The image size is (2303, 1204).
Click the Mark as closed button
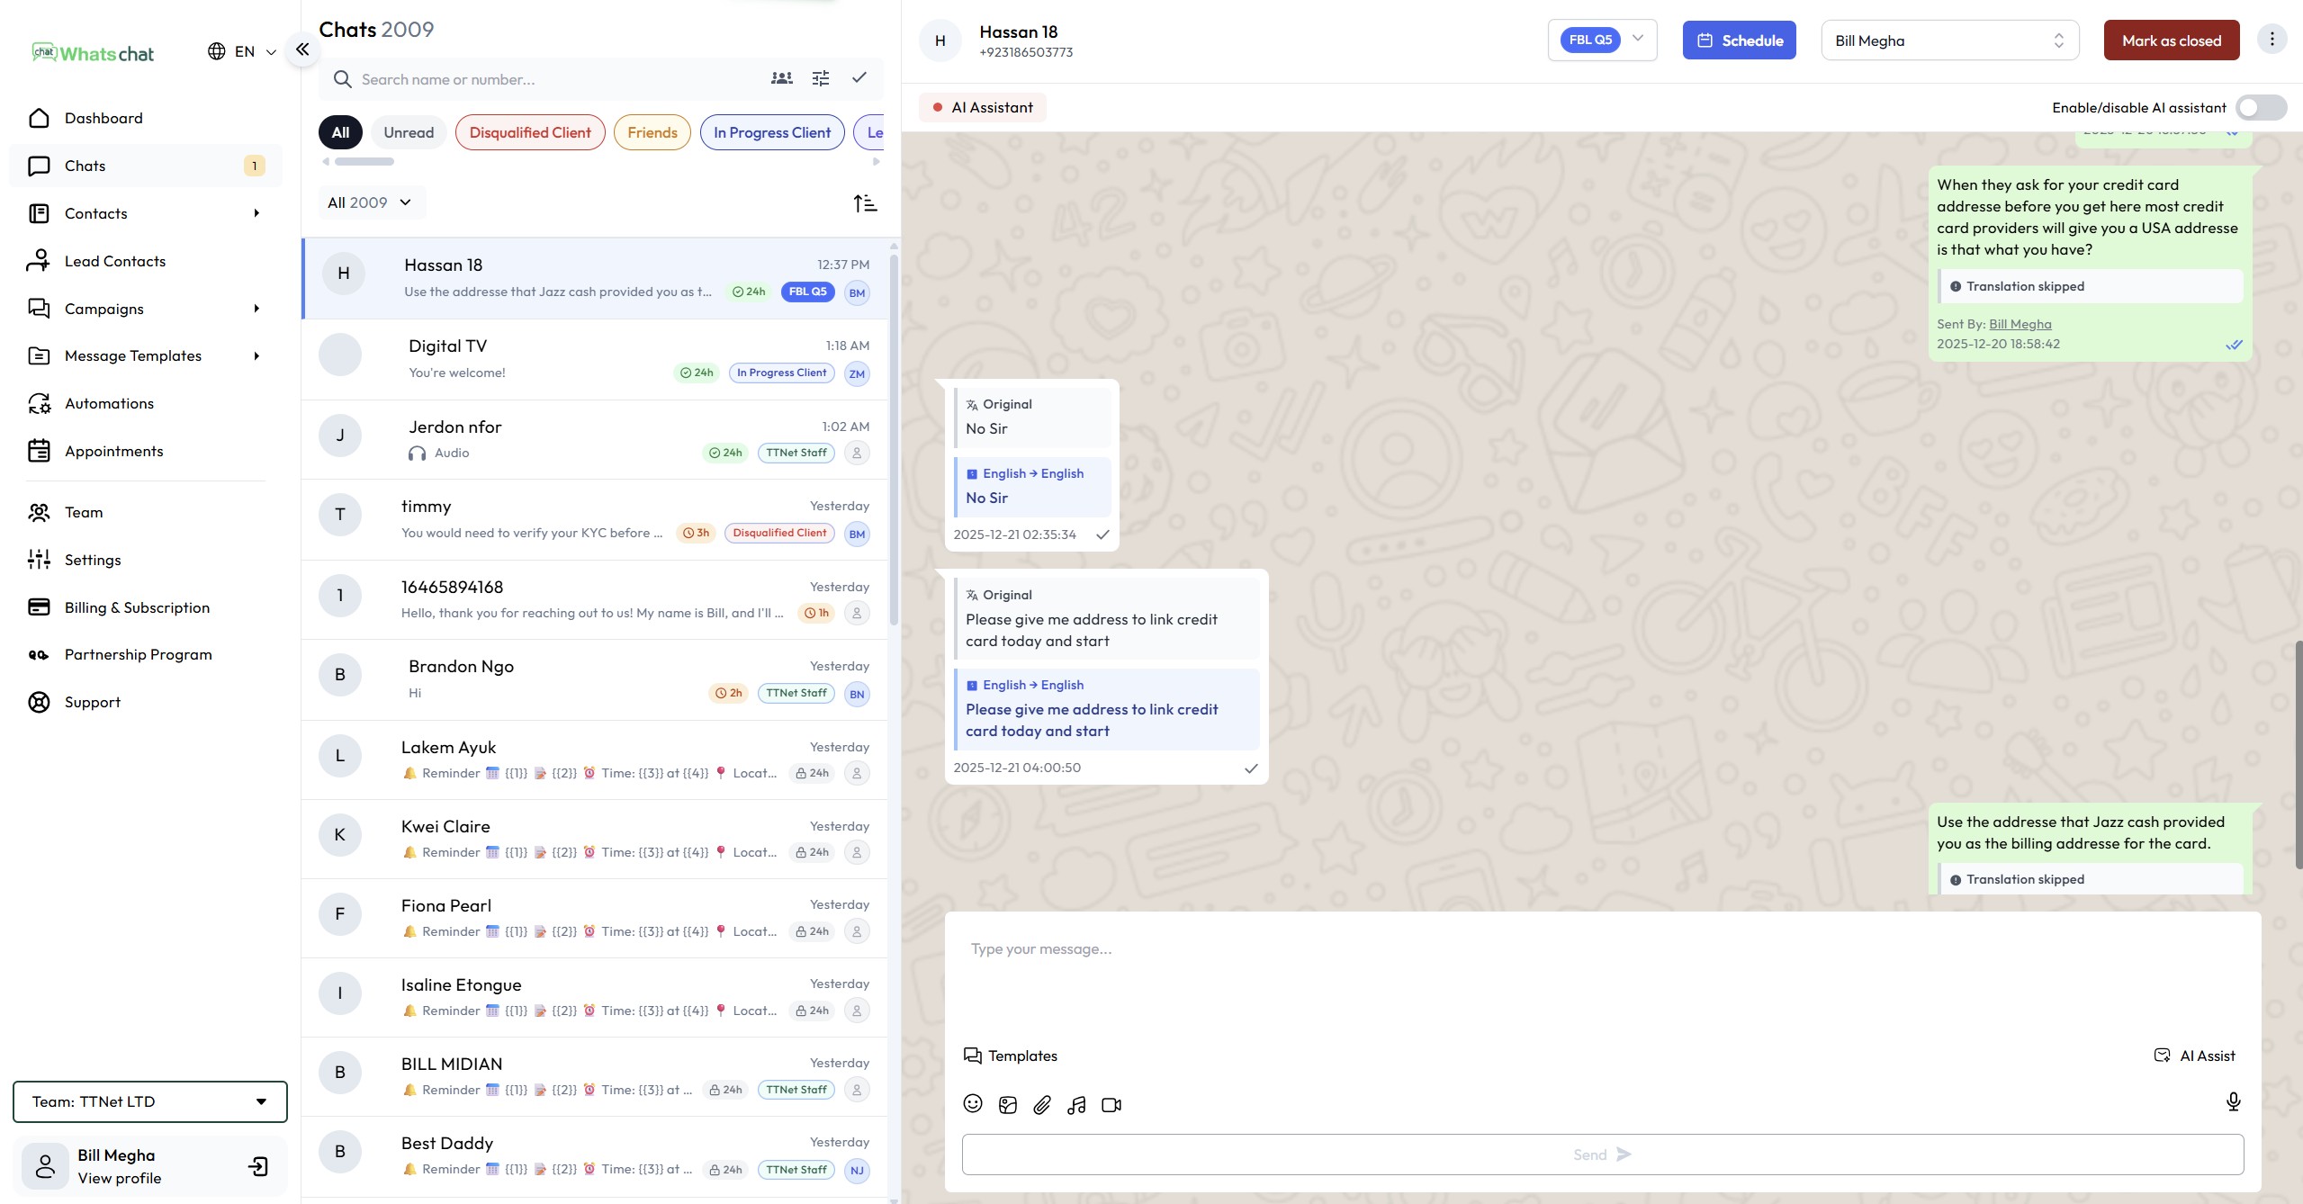(x=2171, y=40)
